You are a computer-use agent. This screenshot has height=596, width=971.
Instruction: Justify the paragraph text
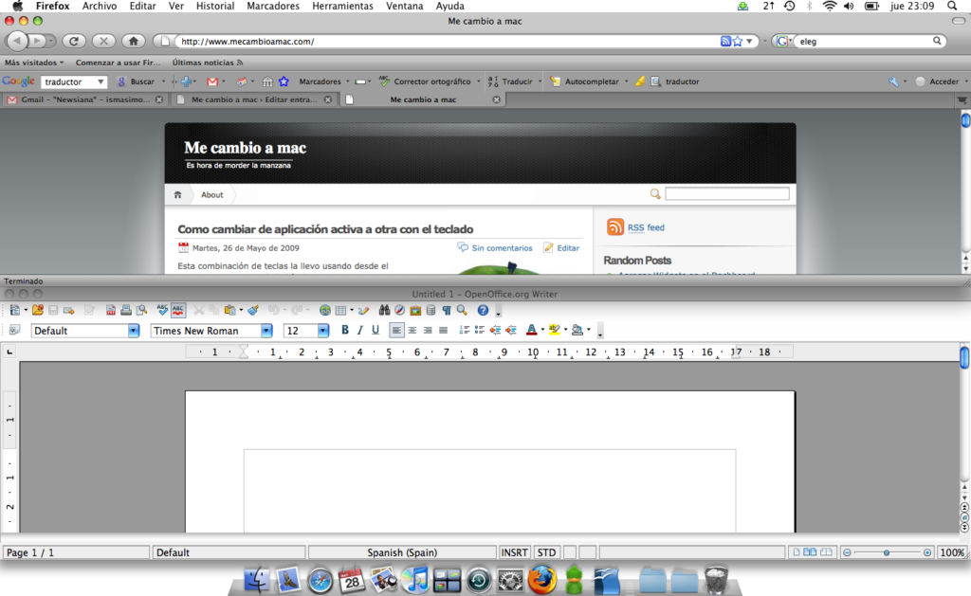[x=443, y=331]
